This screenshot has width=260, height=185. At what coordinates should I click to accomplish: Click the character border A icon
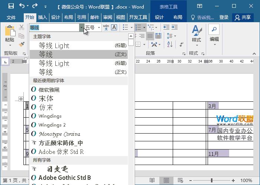click(114, 27)
